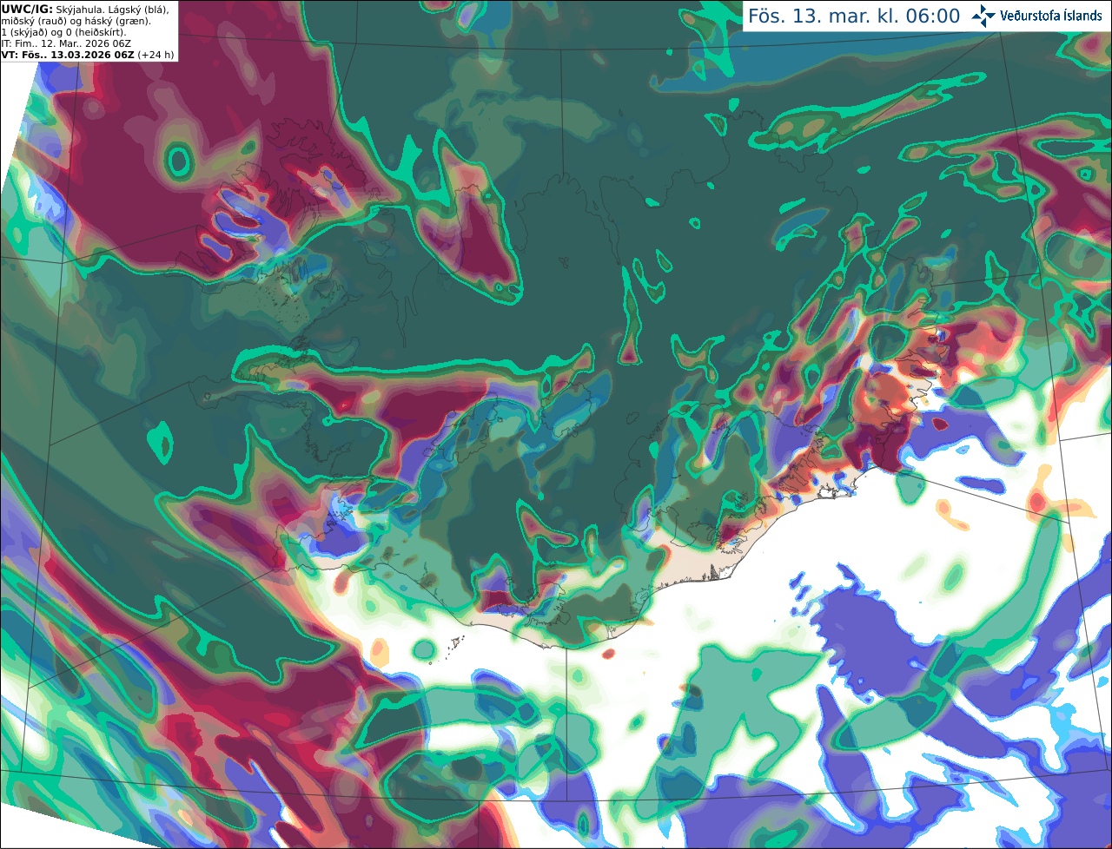
Task: Click the Veðurstofa Íslands logo icon
Action: pyautogui.click(x=983, y=16)
